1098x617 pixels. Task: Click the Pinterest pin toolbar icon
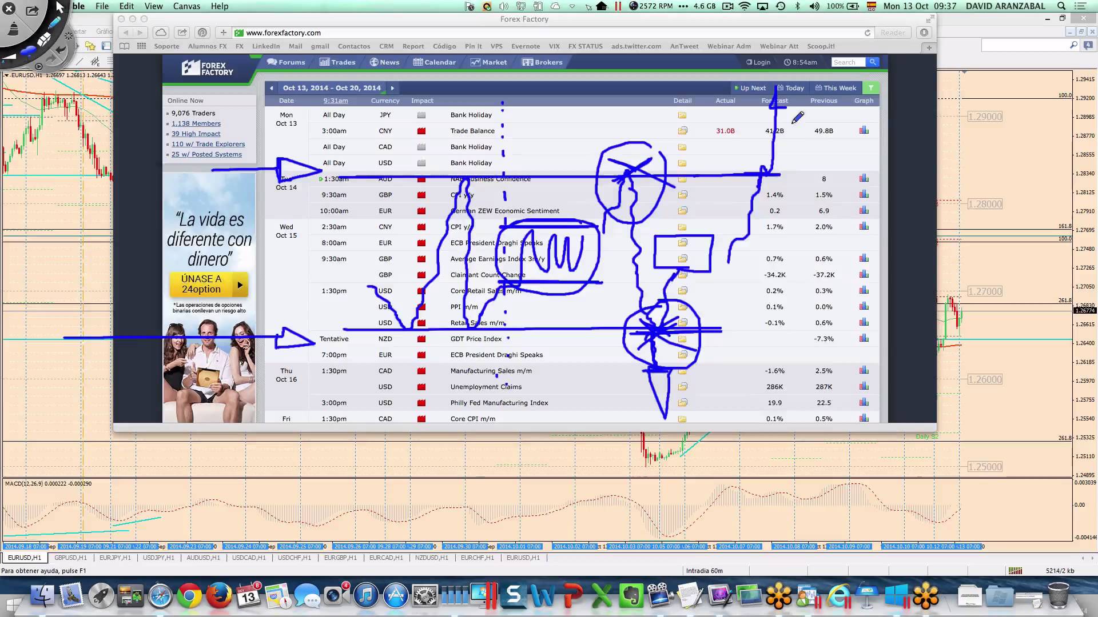[202, 33]
